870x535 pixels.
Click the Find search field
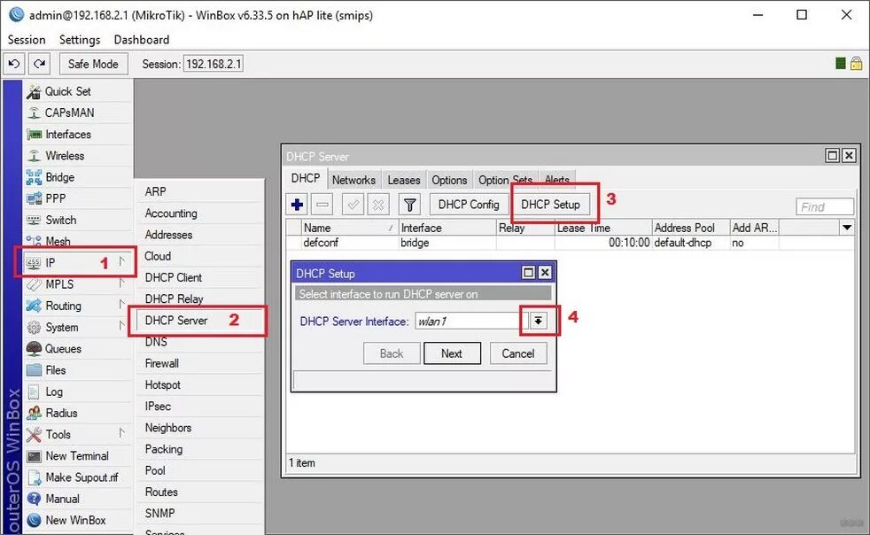(825, 207)
